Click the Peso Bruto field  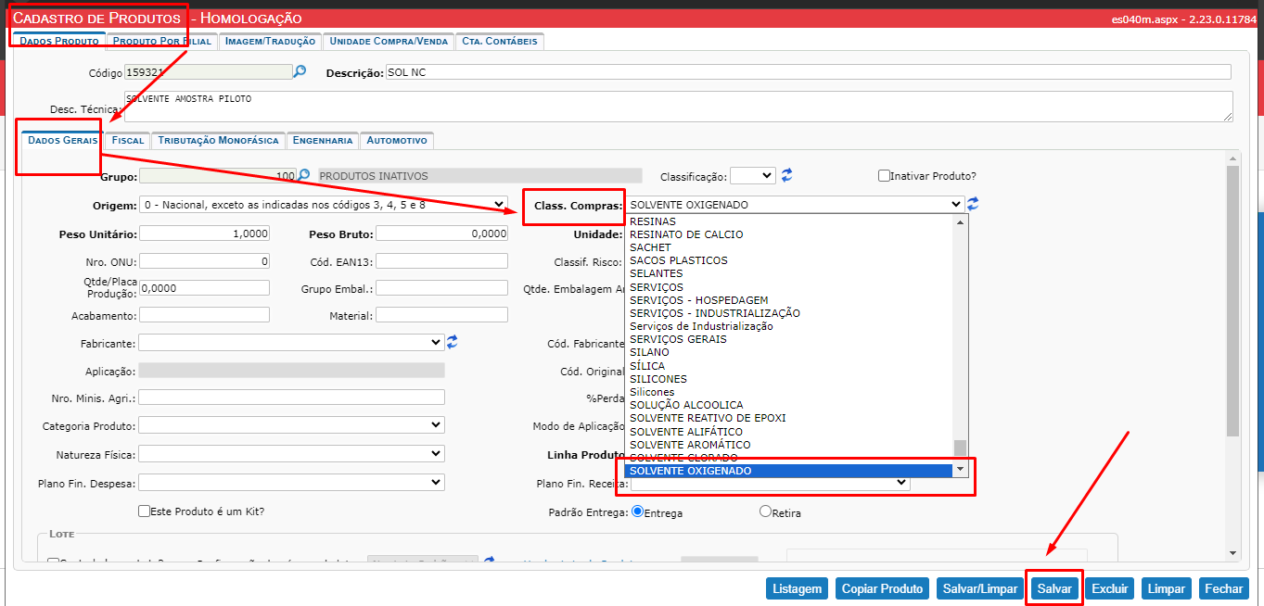pyautogui.click(x=442, y=234)
